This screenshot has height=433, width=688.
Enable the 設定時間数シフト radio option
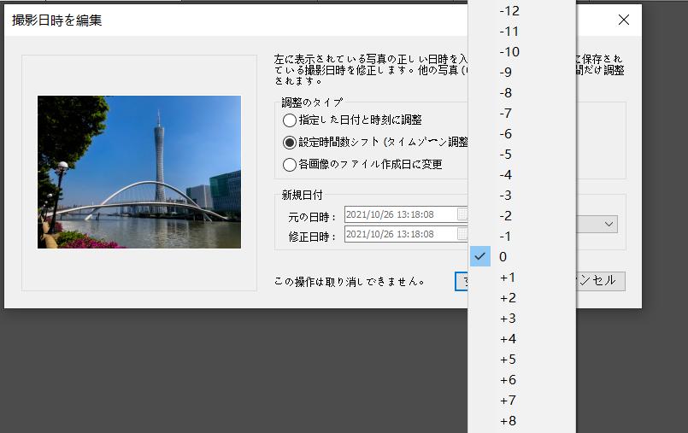tap(291, 142)
